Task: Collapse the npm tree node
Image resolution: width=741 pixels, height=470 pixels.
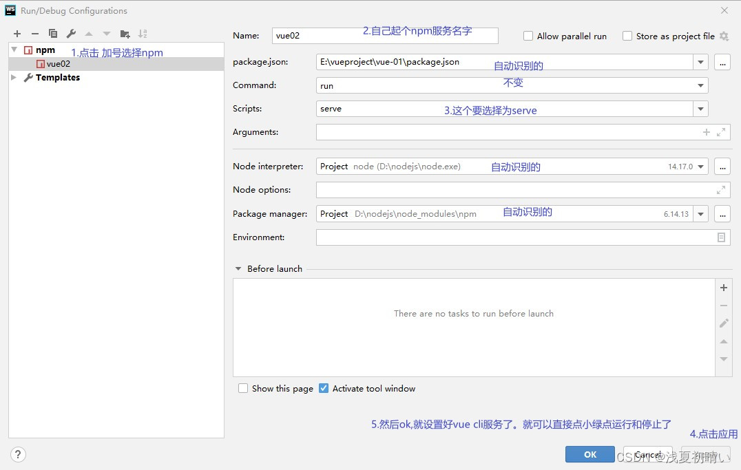Action: 14,50
